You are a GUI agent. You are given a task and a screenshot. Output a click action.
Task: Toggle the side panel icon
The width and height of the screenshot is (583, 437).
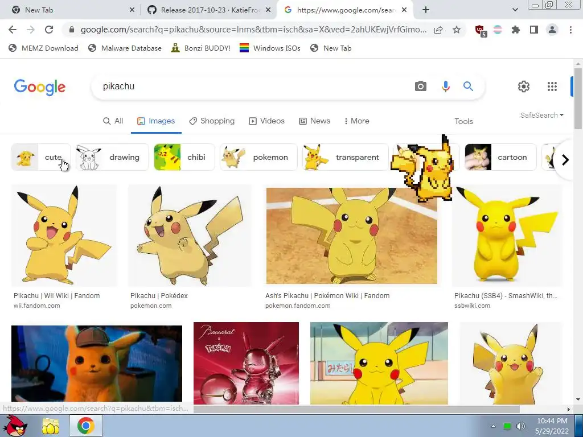[534, 30]
